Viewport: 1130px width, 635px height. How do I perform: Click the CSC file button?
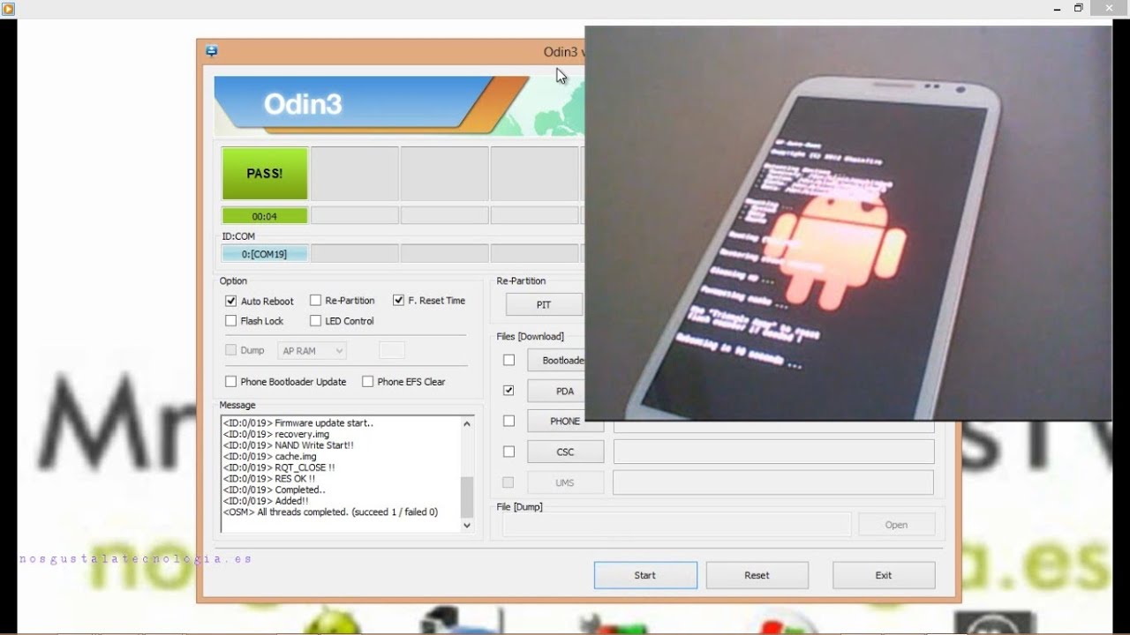click(565, 452)
